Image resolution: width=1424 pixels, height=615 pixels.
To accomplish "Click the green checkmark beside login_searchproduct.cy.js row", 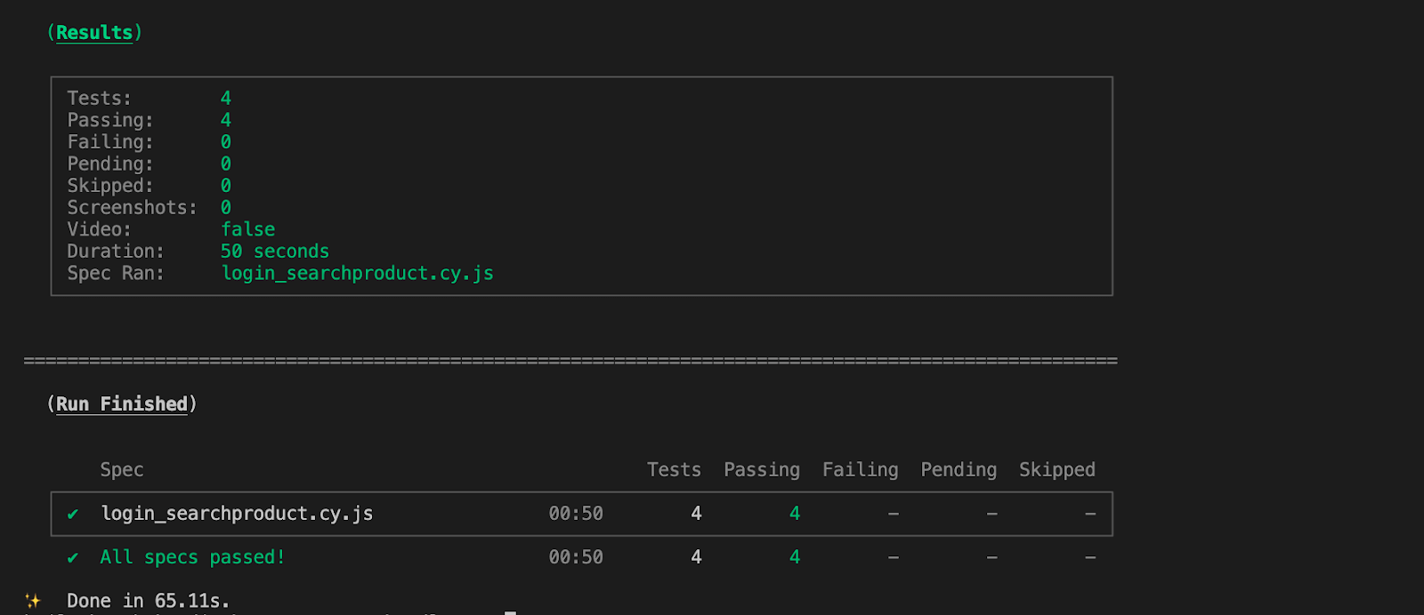I will point(73,515).
